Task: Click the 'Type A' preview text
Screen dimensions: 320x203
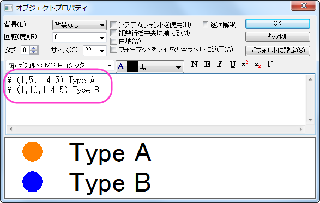Action: point(110,153)
